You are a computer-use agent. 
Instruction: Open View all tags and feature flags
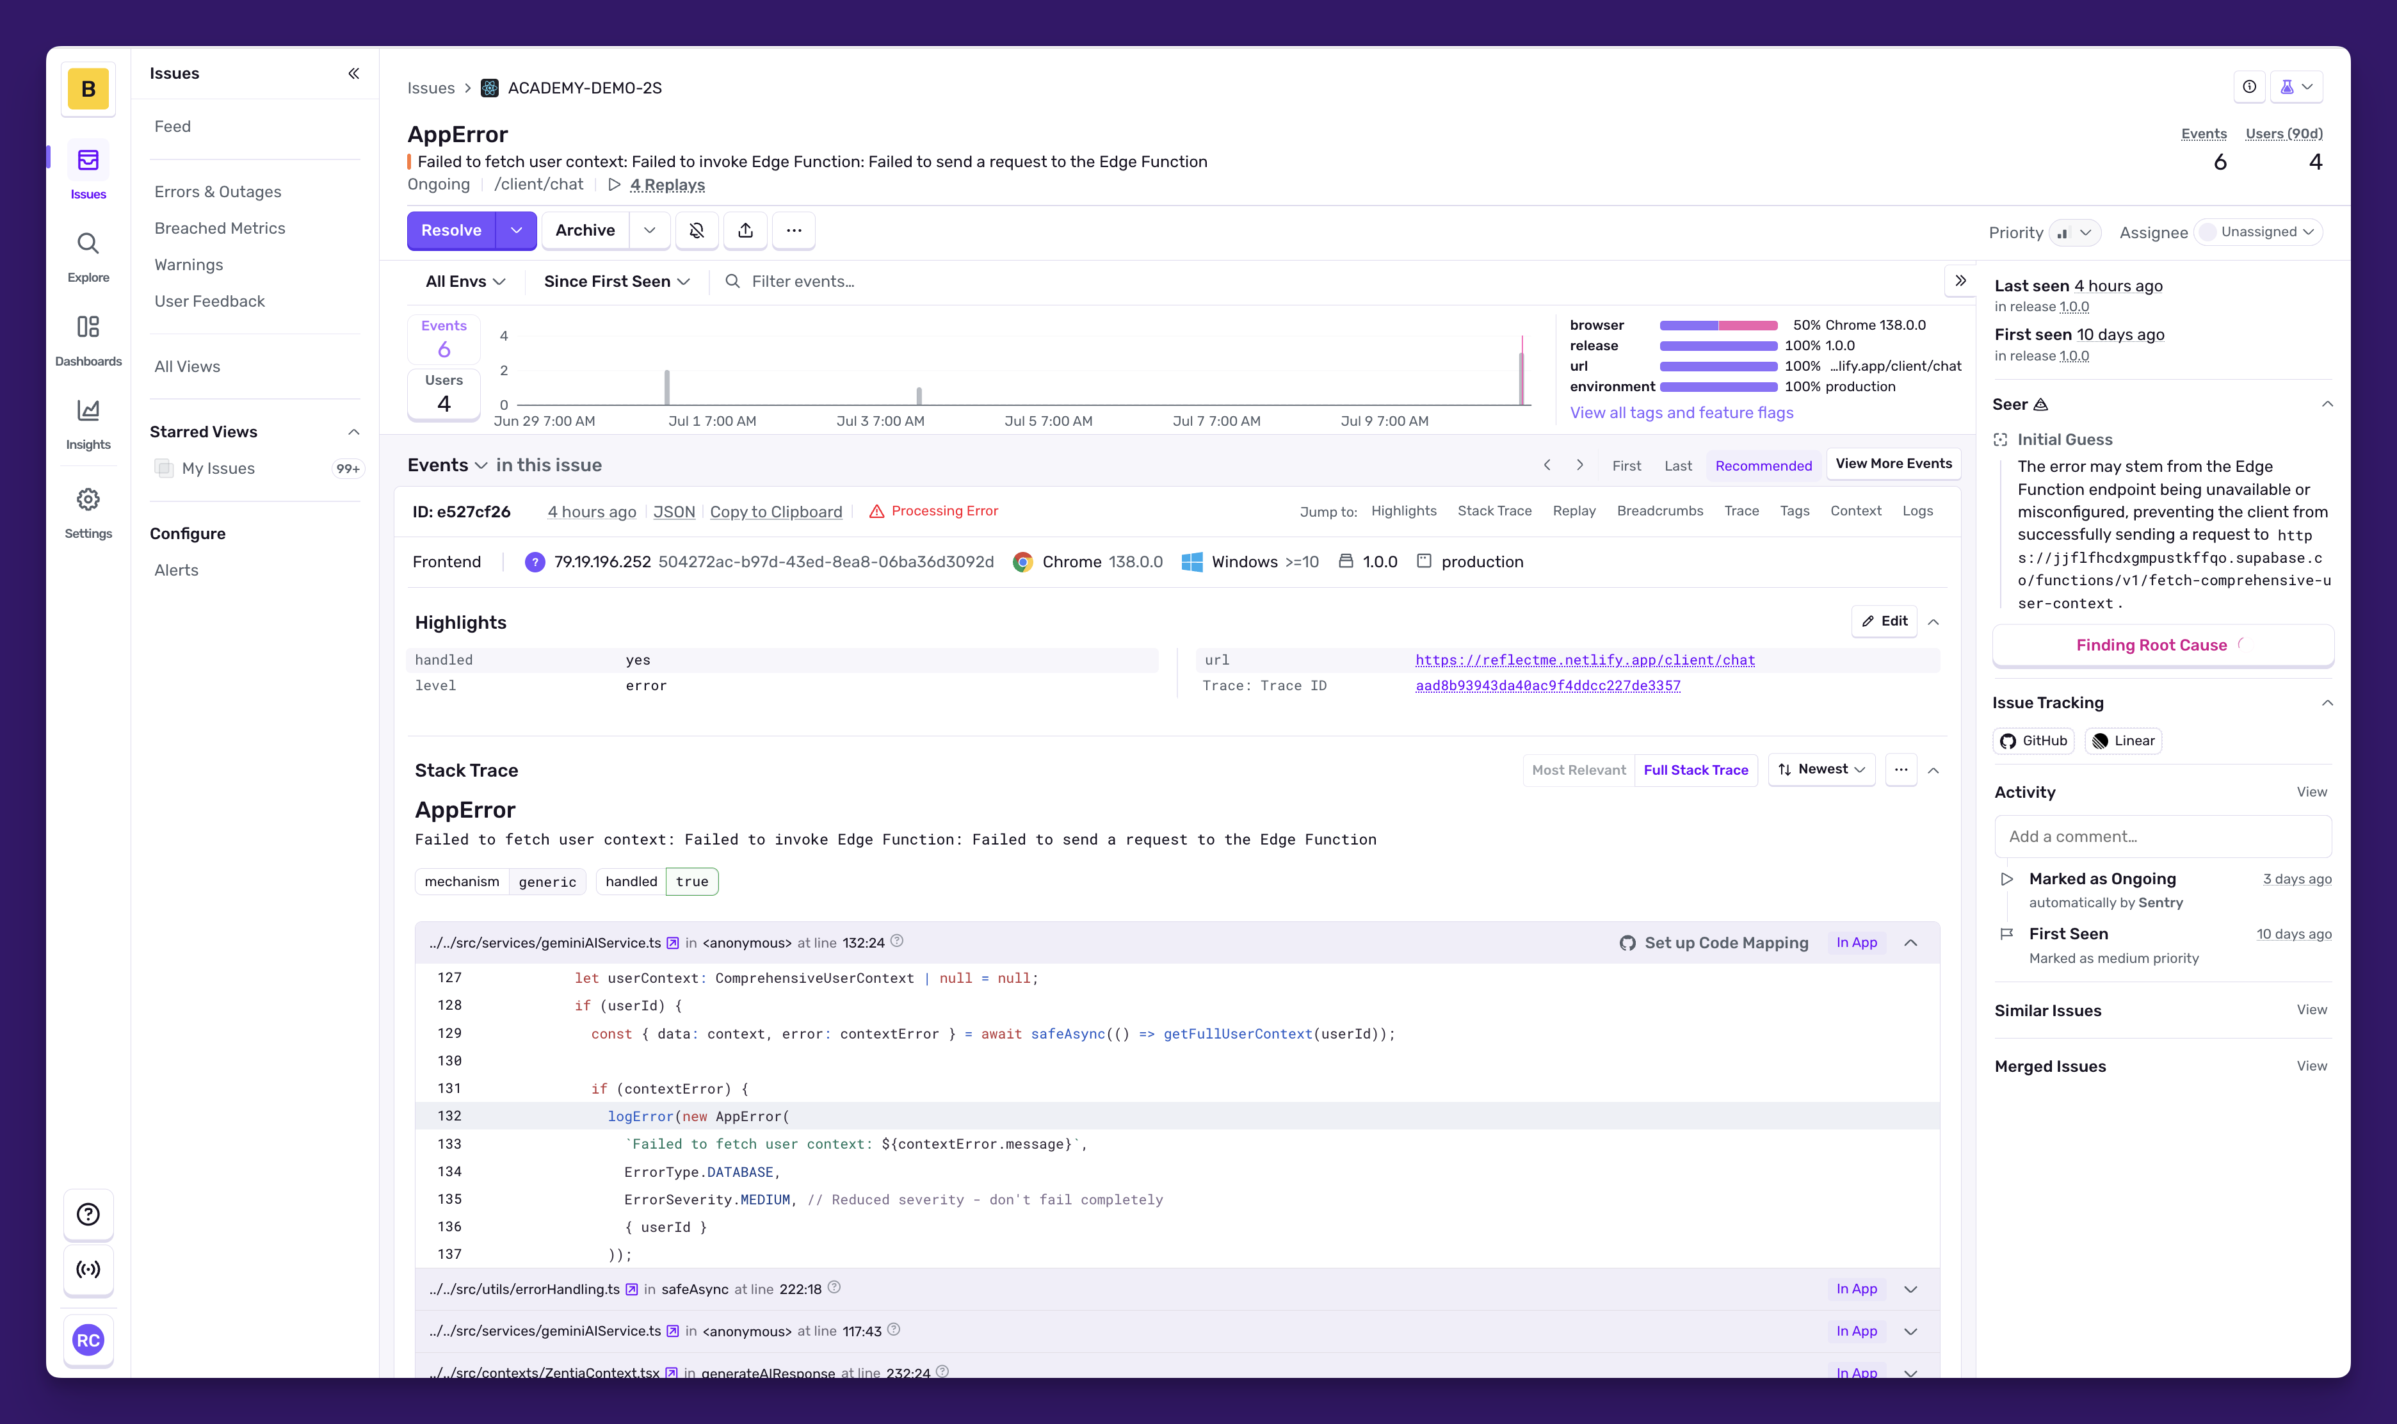click(x=1681, y=412)
